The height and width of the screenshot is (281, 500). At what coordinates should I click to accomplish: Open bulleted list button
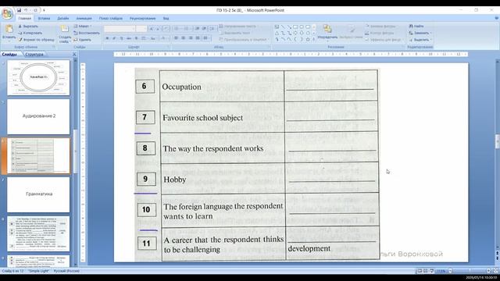177,29
